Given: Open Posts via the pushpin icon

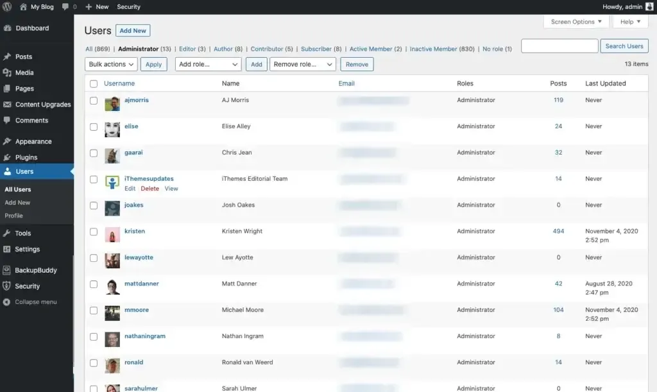Looking at the screenshot, I should (7, 56).
